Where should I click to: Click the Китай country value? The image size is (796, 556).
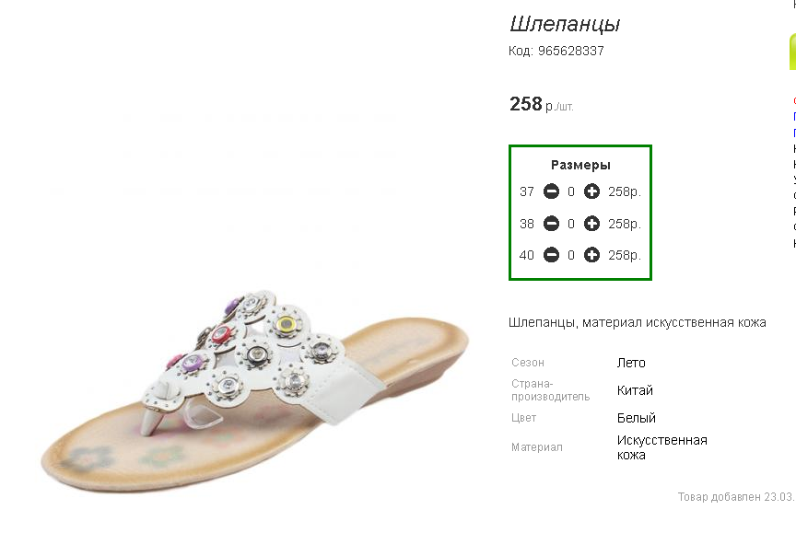[635, 390]
